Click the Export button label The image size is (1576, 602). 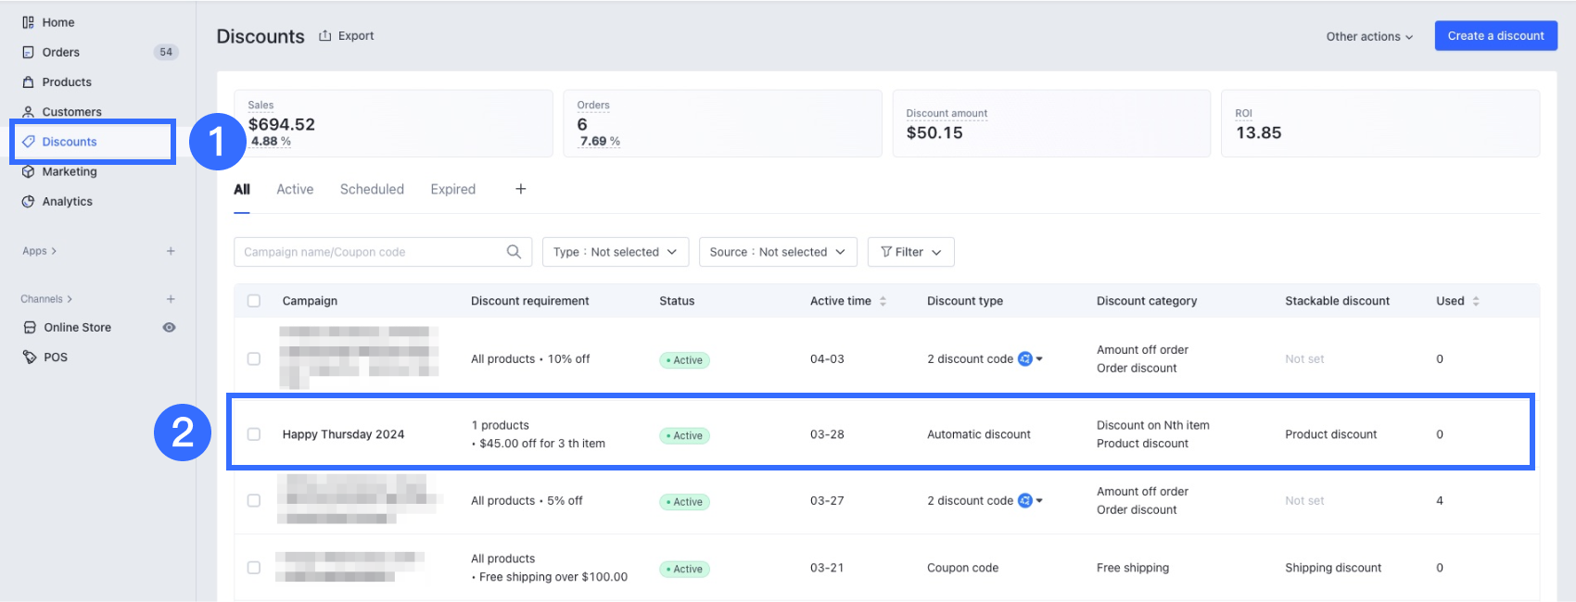point(356,36)
